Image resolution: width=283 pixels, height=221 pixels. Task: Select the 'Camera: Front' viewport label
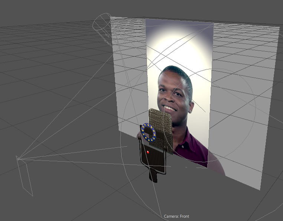(176, 216)
